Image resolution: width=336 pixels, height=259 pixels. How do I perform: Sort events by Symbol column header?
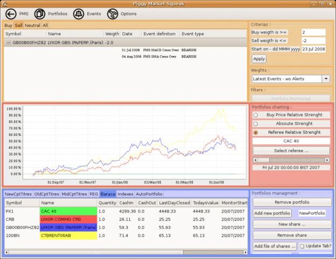pos(25,34)
